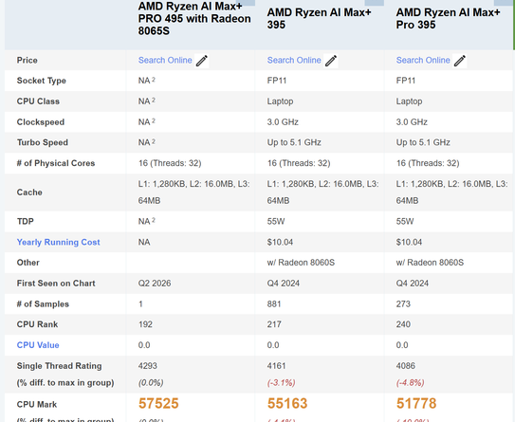
Task: Click the price edit pencil for Ryzen AI Max+ 395
Action: click(331, 61)
